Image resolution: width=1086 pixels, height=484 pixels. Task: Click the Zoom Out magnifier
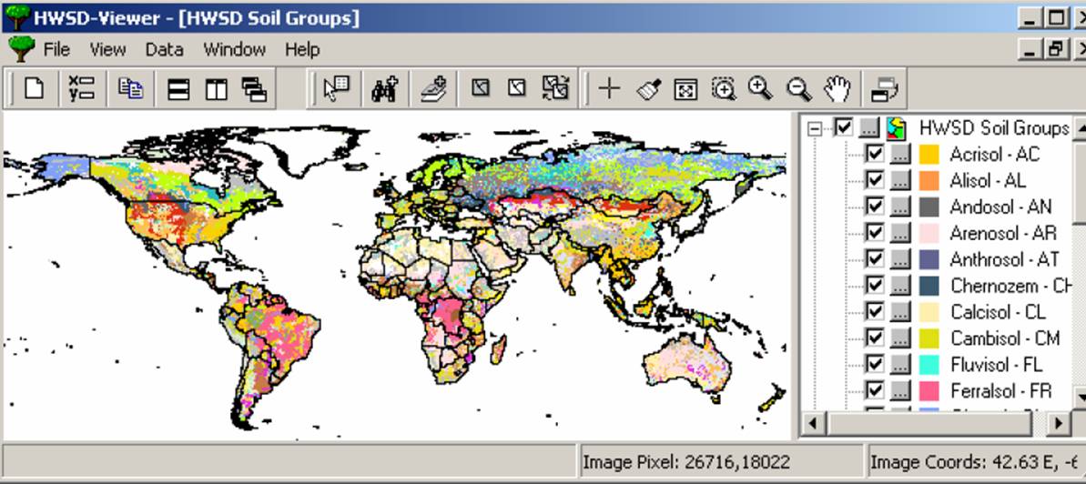click(x=798, y=88)
